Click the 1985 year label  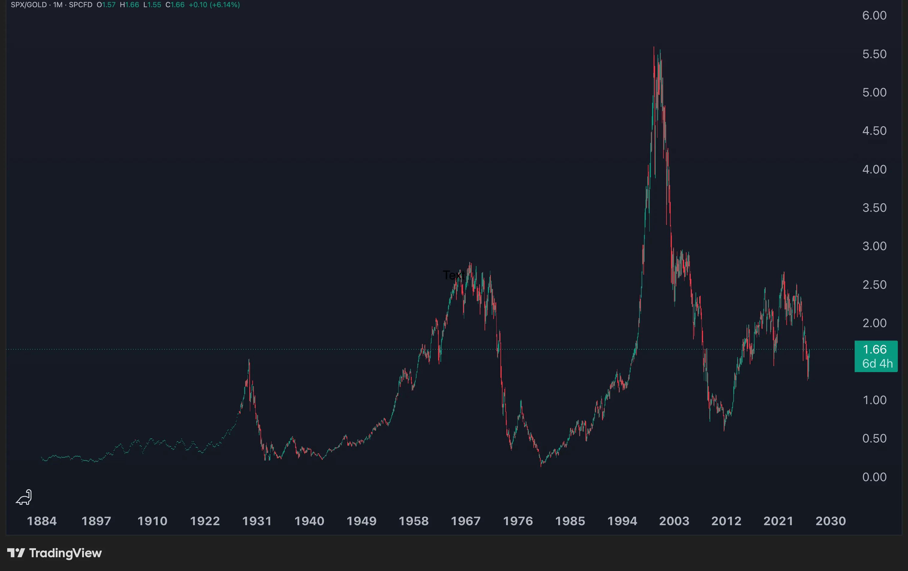(570, 521)
